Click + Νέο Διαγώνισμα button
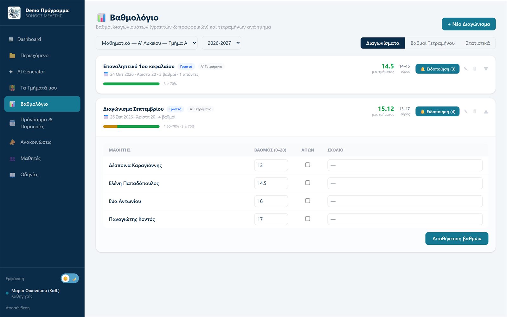This screenshot has height=317, width=507. (x=469, y=24)
